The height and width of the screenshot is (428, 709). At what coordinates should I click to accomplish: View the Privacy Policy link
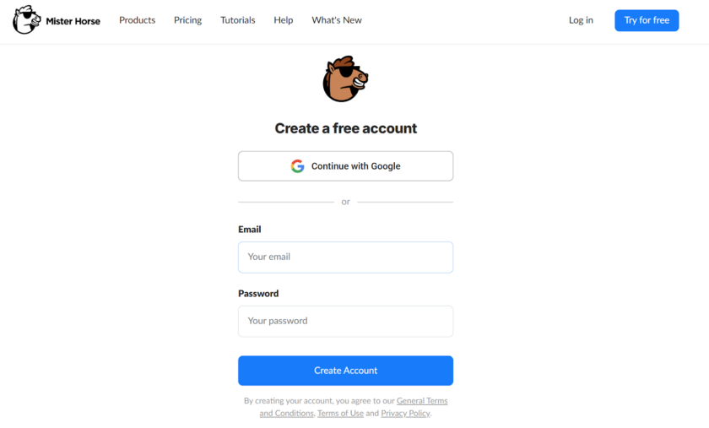405,414
